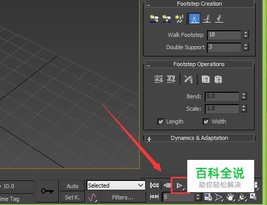Image resolution: width=267 pixels, height=205 pixels.
Task: Adjust the current frame spinner arrows
Action: 198,197
